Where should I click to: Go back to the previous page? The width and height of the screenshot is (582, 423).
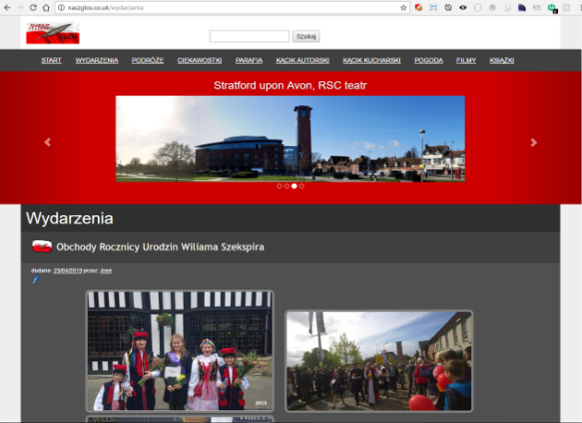pos(7,7)
